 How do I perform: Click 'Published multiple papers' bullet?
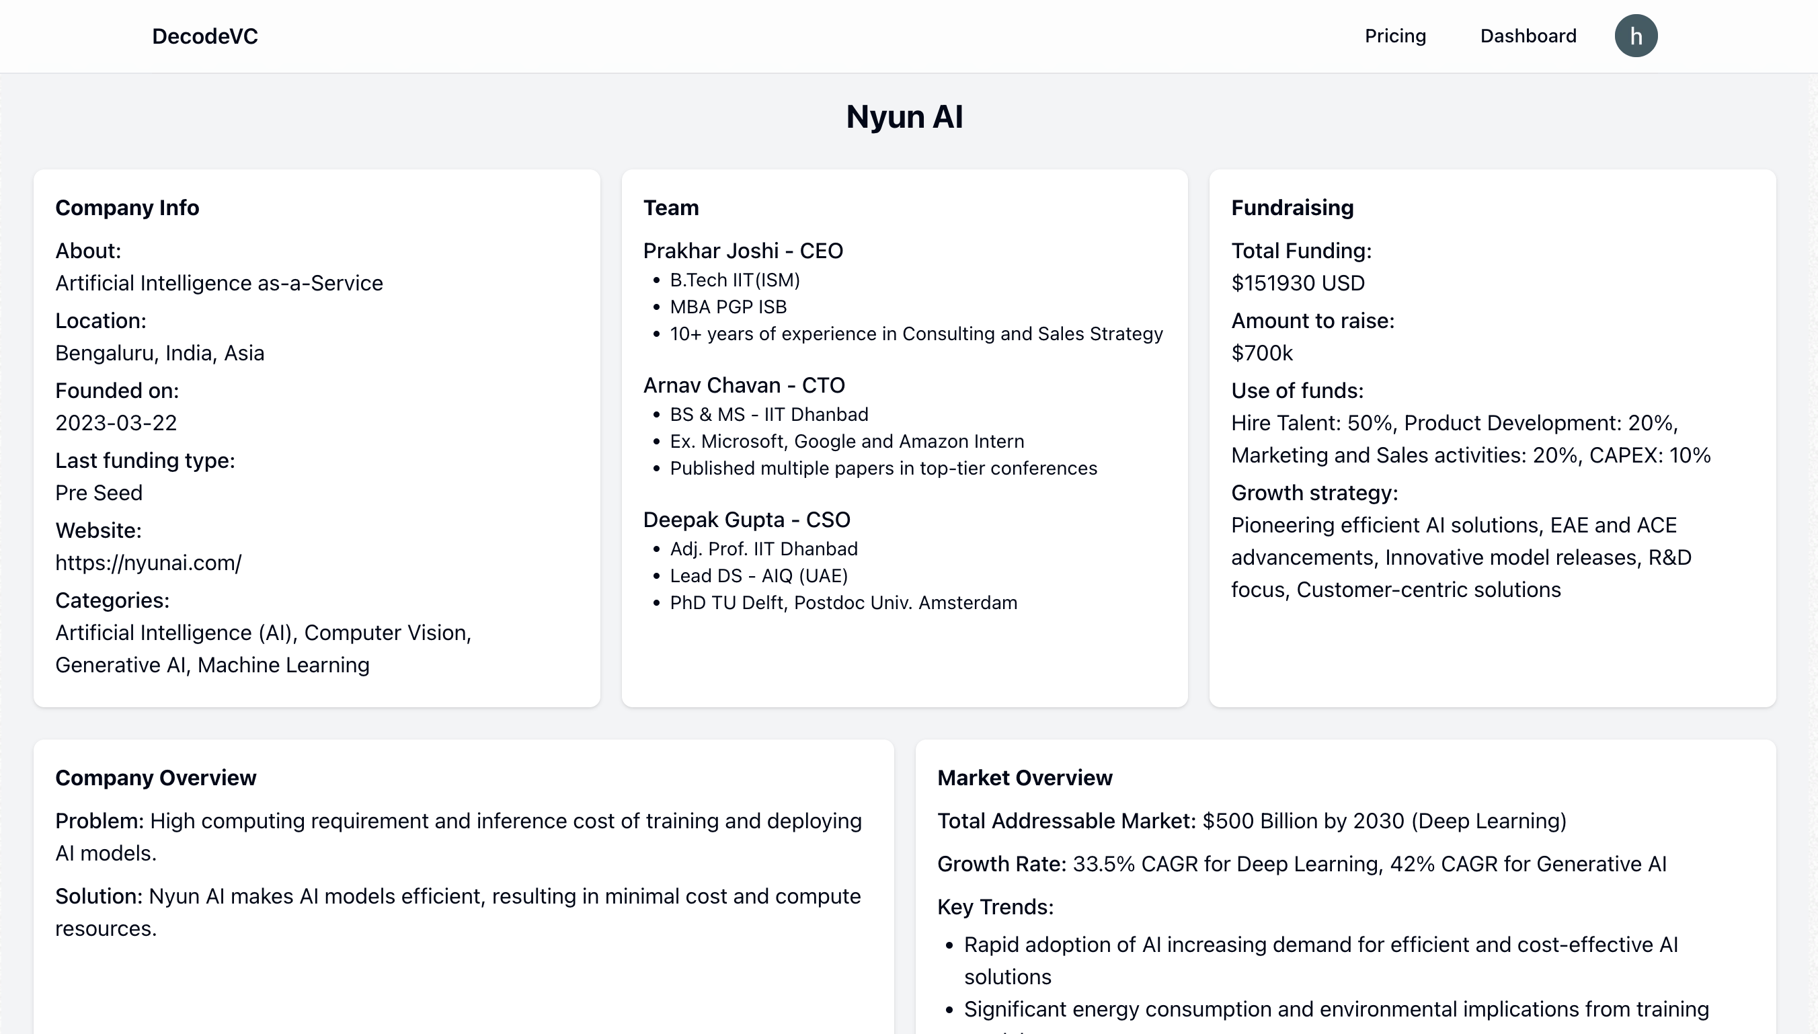pyautogui.click(x=883, y=468)
